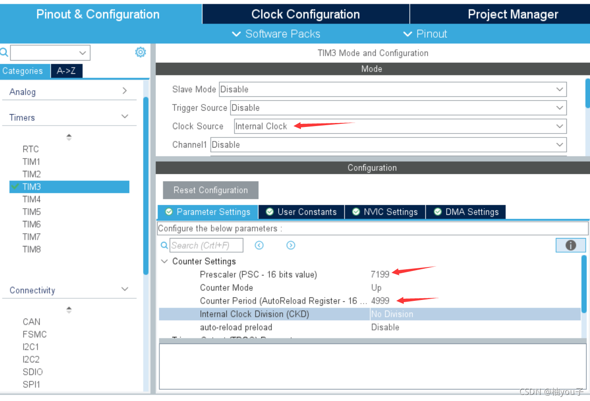This screenshot has height=401, width=590.
Task: Go to the next search result arrow
Action: pyautogui.click(x=291, y=246)
